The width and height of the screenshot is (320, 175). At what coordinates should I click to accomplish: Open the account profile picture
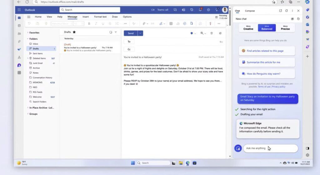225,10
